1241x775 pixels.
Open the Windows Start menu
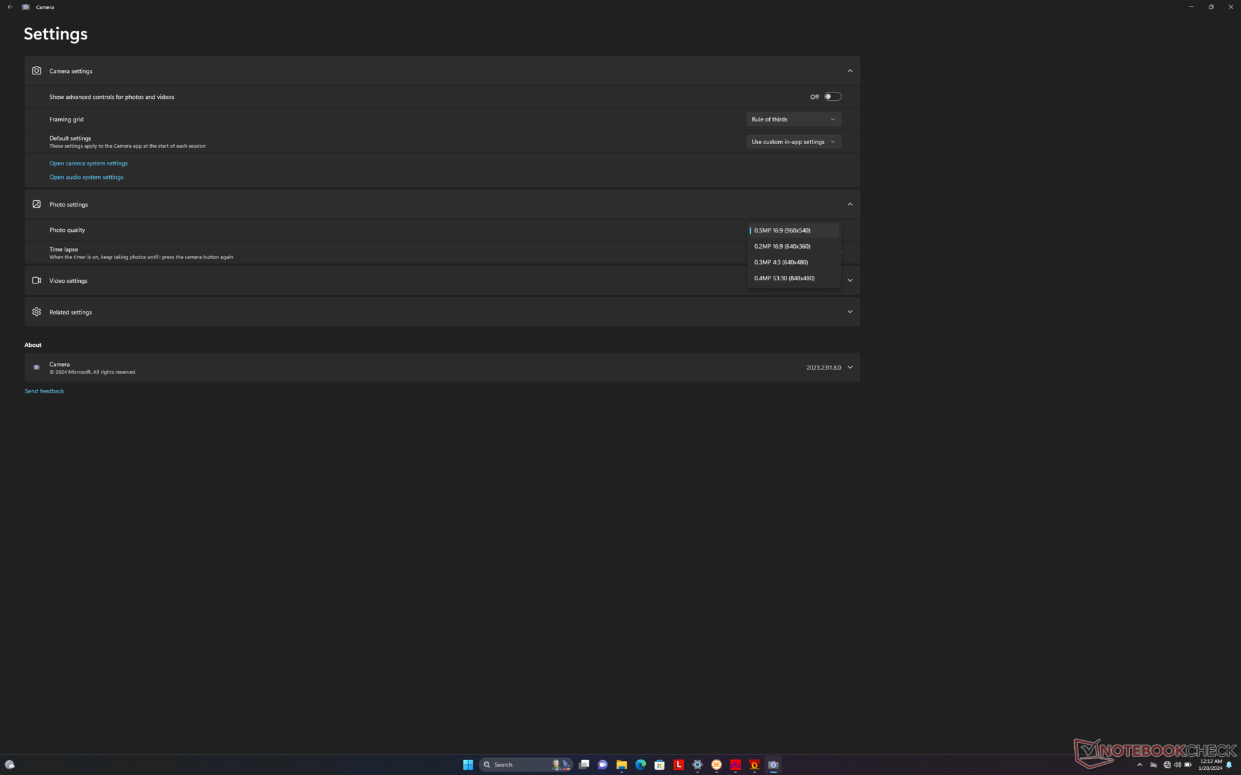click(x=468, y=765)
